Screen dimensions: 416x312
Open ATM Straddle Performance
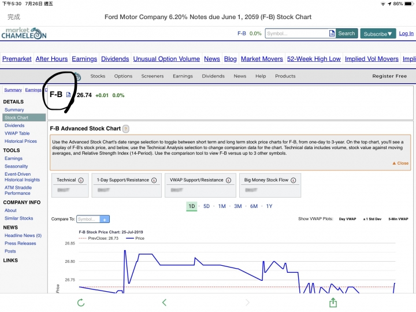[x=18, y=191]
